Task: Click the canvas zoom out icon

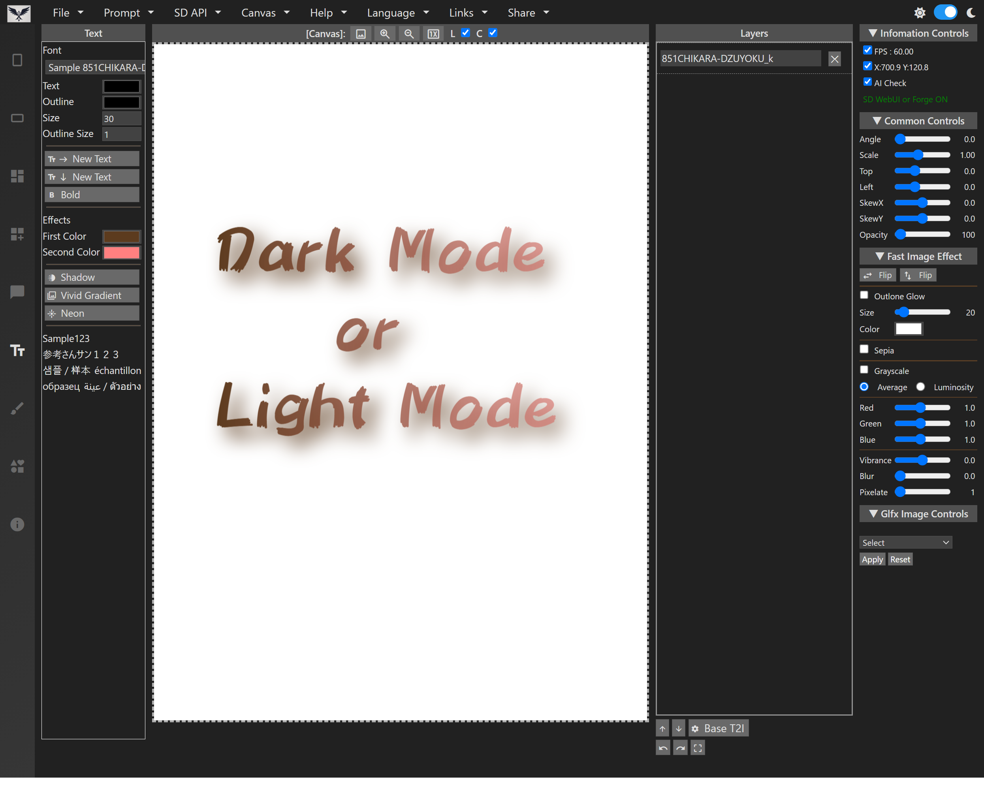Action: 409,34
